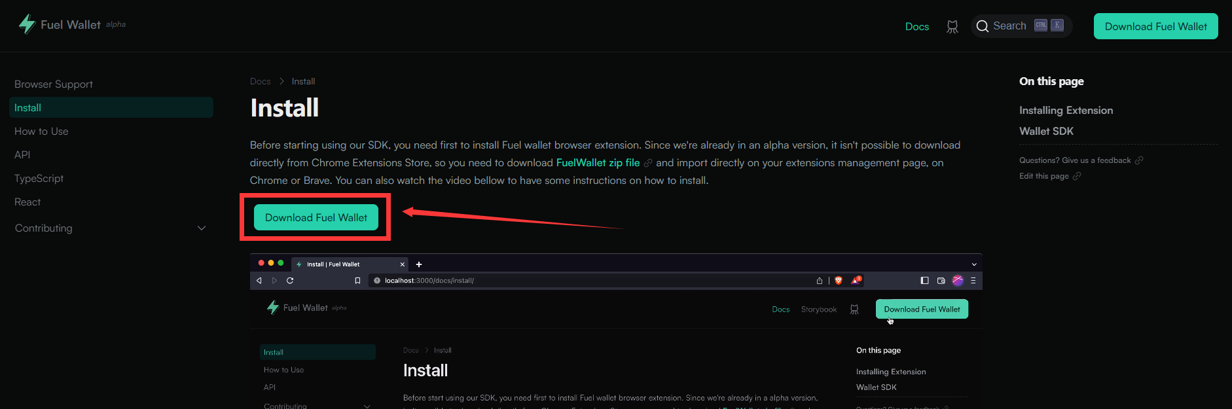Viewport: 1232px width, 409px height.
Task: Open the API sidebar item
Action: pos(22,155)
